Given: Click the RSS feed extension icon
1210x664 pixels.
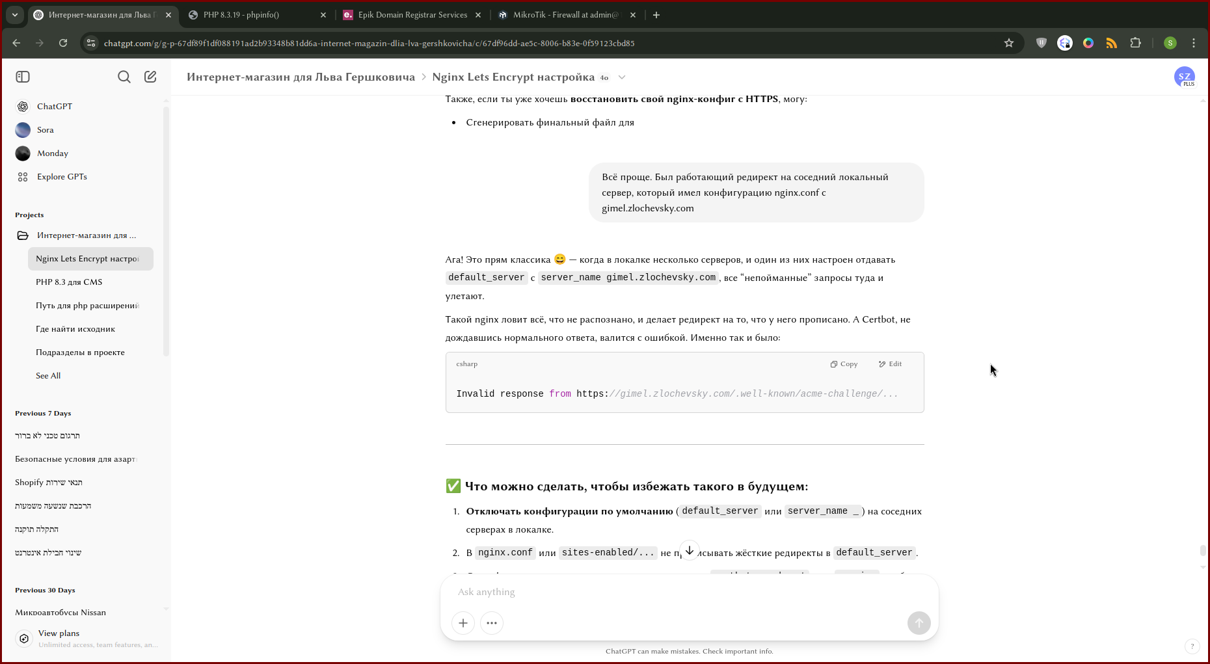Looking at the screenshot, I should 1112,43.
